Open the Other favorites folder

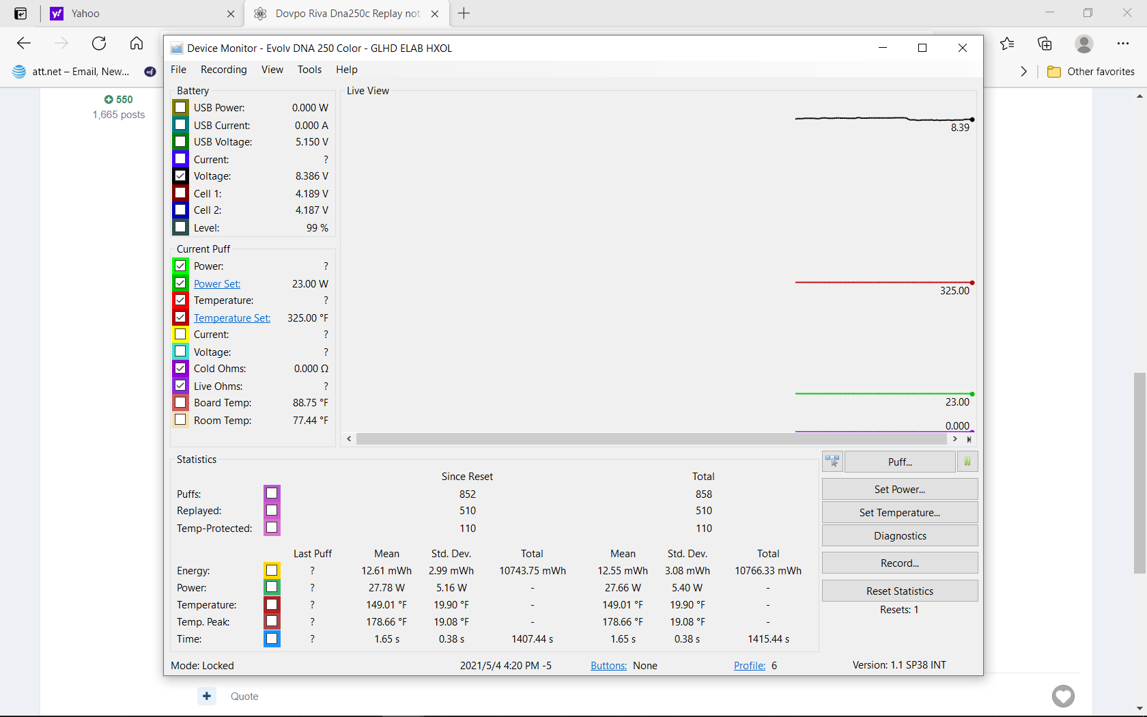[x=1091, y=72]
